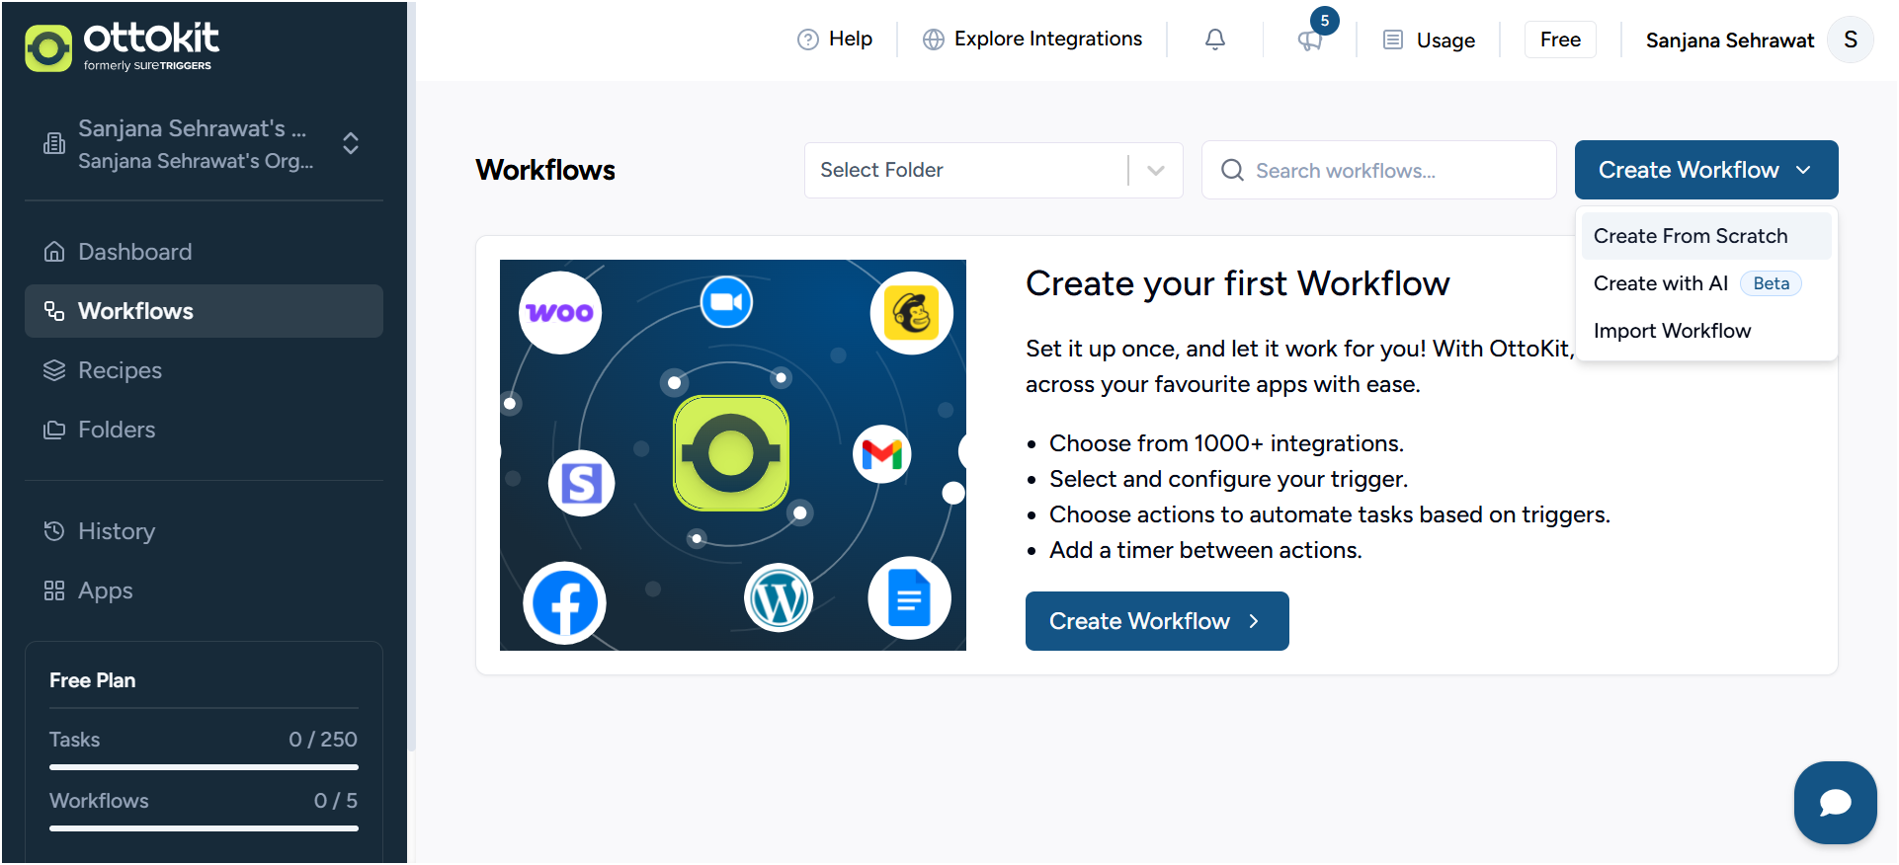Open the Select Folder dropdown
The width and height of the screenshot is (1899, 865).
click(x=993, y=170)
